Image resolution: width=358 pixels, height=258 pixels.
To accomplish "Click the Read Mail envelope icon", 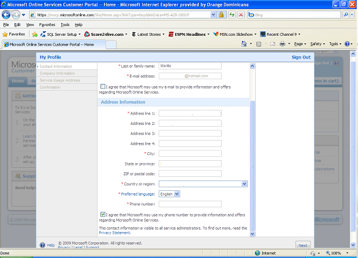I will (x=273, y=44).
